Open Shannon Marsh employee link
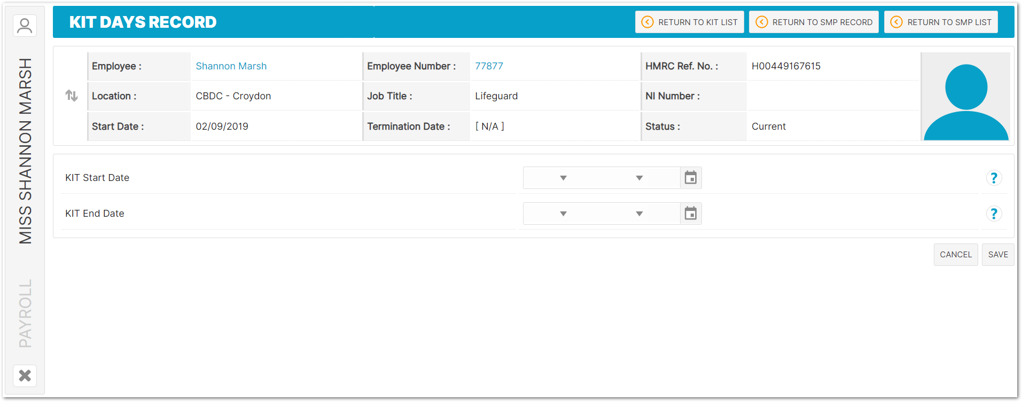This screenshot has width=1022, height=402. coord(231,66)
